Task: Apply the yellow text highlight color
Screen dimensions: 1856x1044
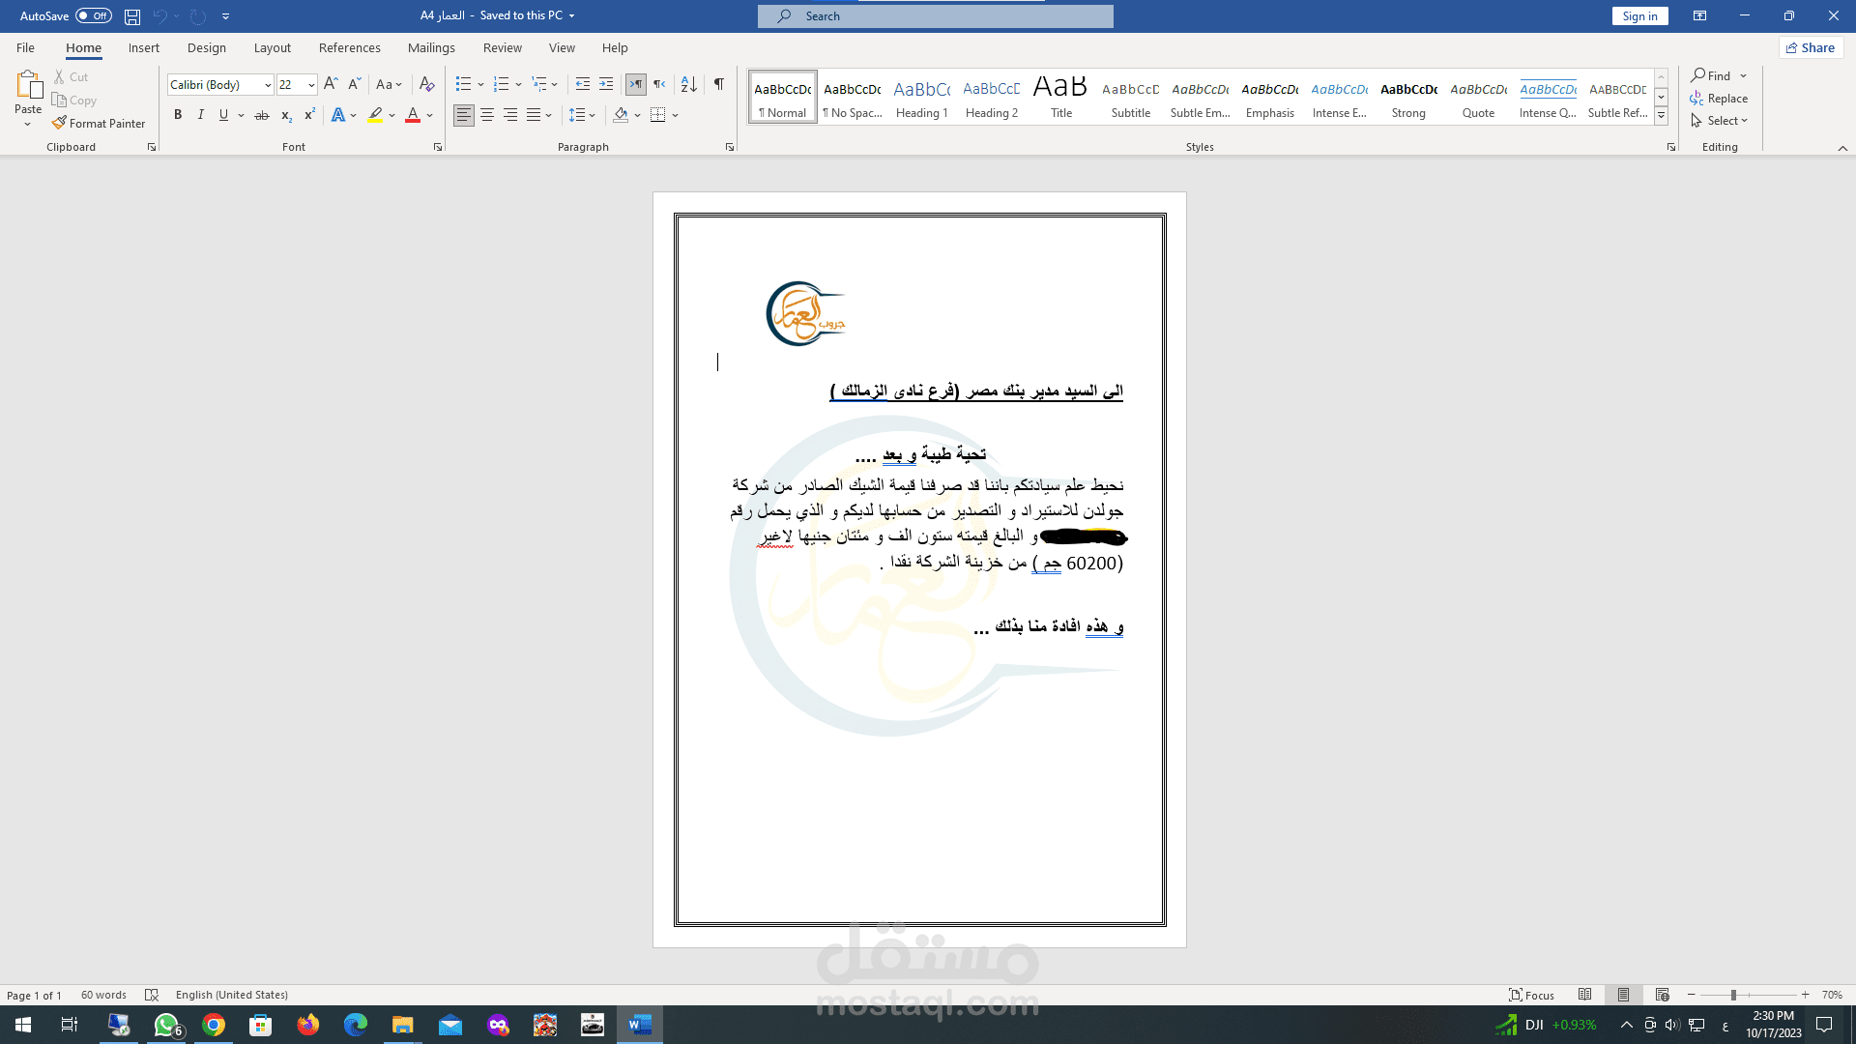Action: tap(375, 115)
